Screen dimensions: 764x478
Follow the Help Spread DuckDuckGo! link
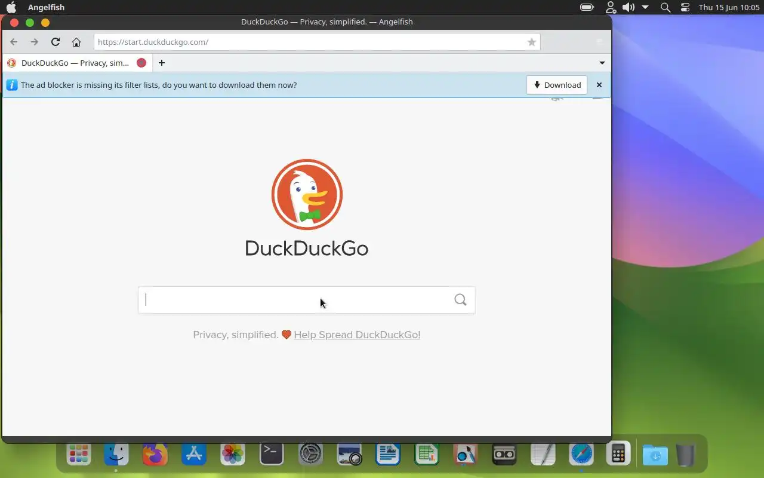click(x=357, y=335)
